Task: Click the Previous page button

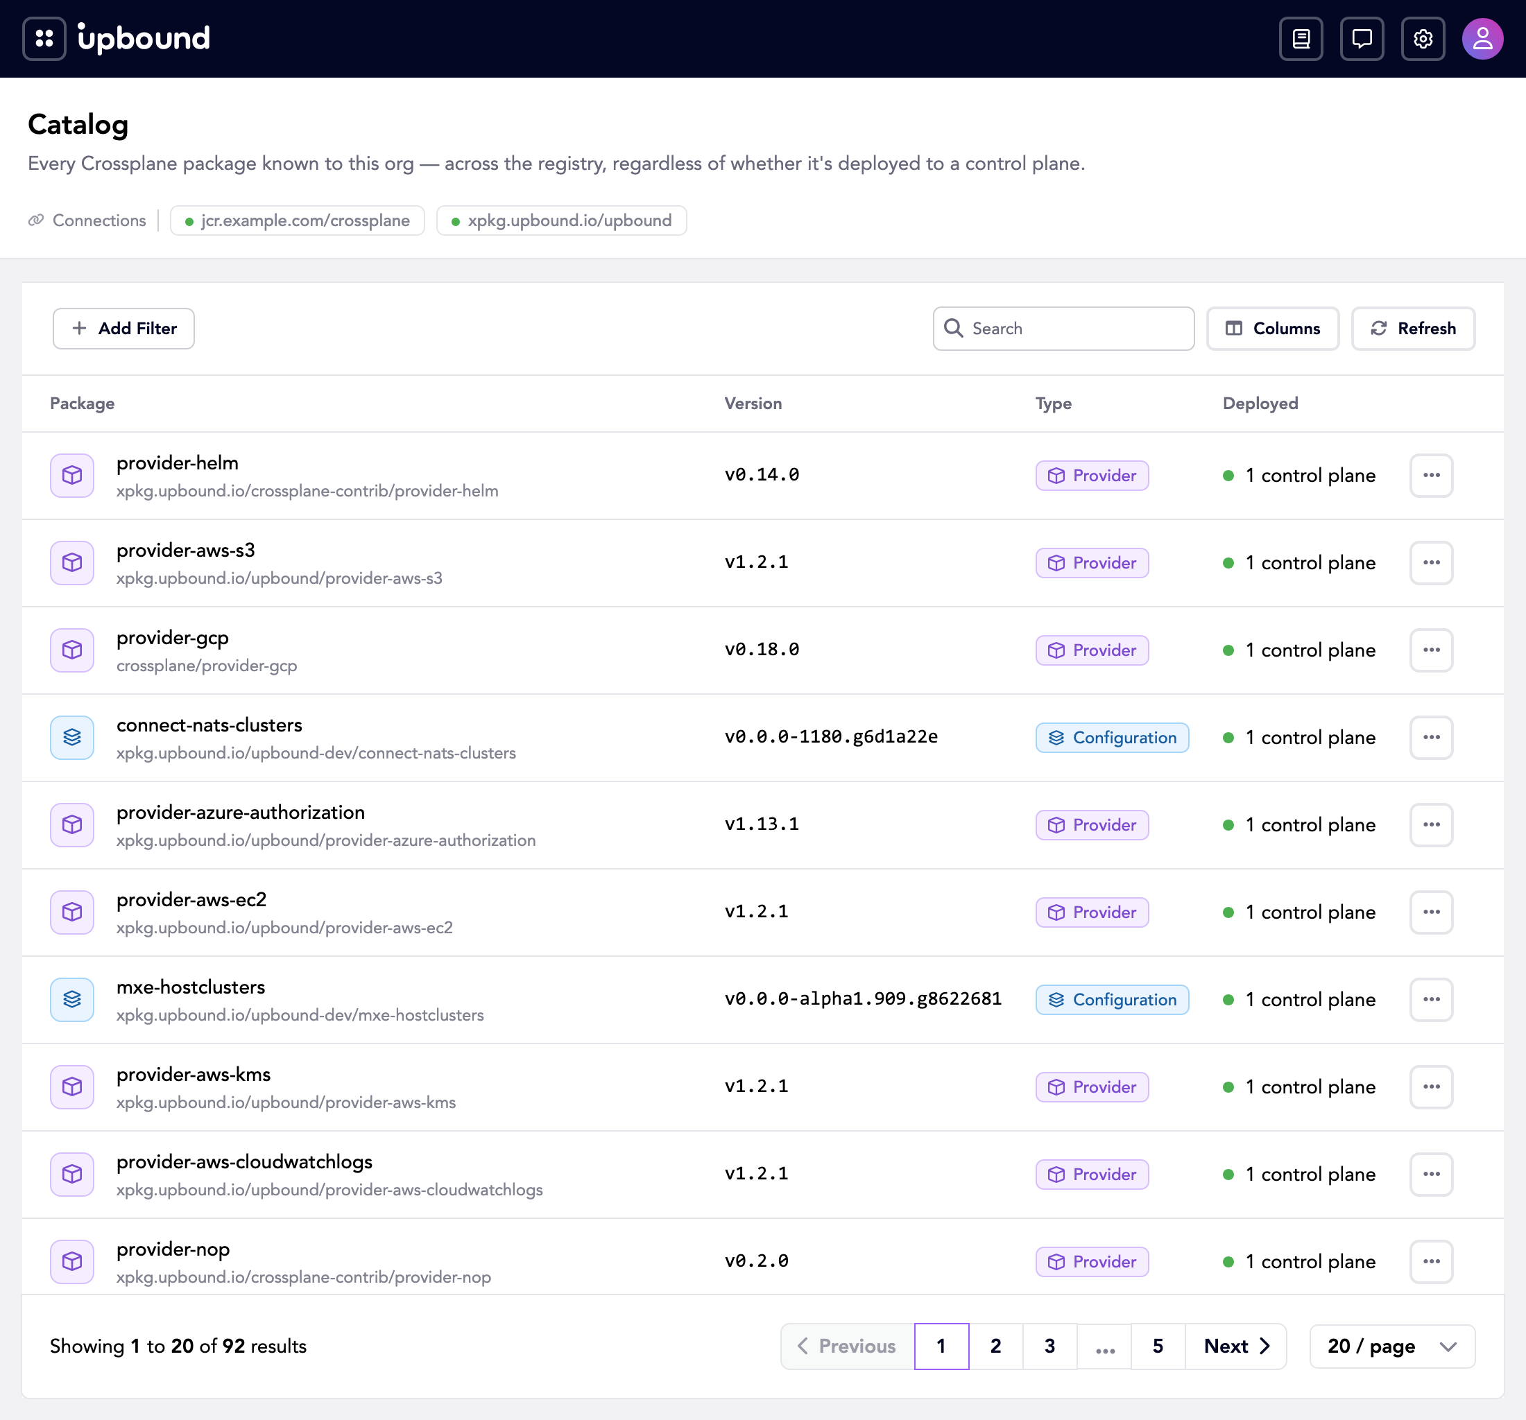Action: tap(848, 1347)
